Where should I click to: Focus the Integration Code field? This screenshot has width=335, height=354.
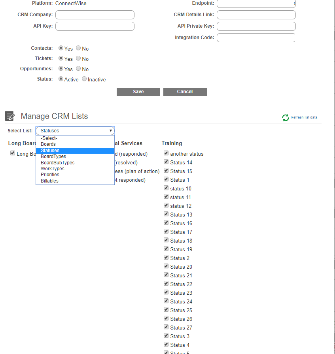[x=256, y=38]
